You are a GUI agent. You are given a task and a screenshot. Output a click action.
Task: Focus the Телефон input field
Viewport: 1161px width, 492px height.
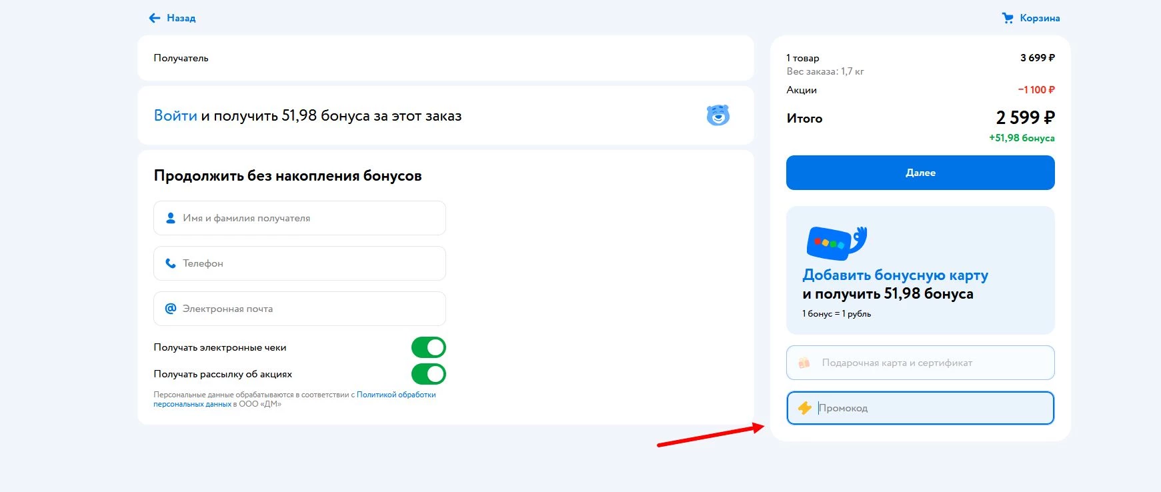click(x=299, y=263)
